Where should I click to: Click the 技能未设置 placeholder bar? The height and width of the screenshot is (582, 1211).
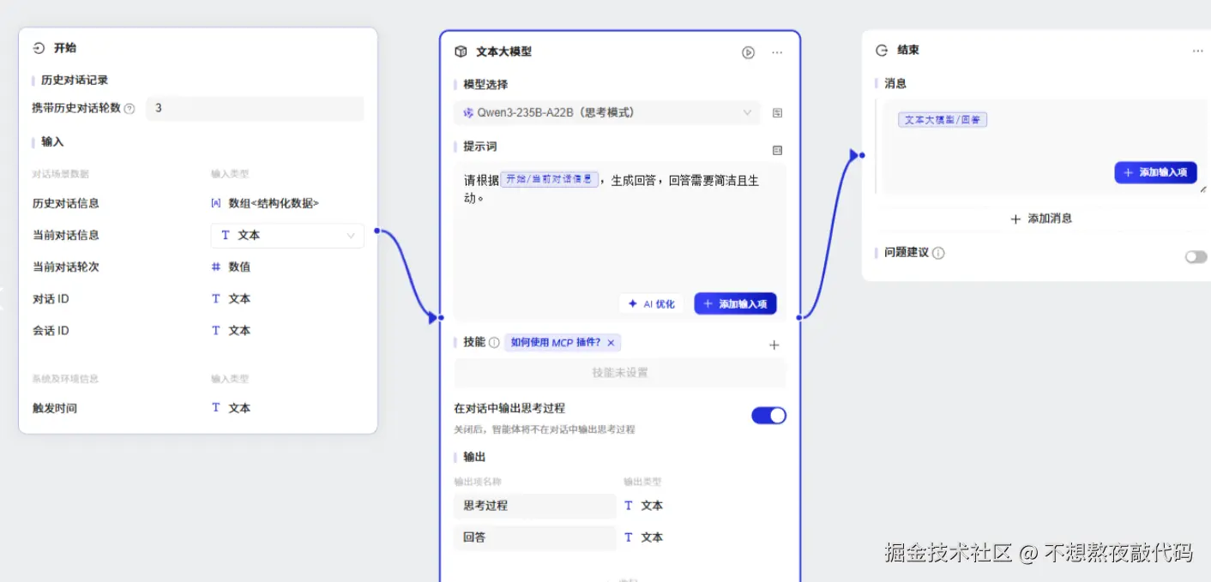[x=620, y=373]
